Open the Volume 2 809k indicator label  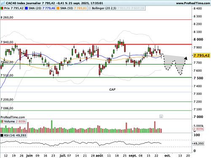pos(15,121)
